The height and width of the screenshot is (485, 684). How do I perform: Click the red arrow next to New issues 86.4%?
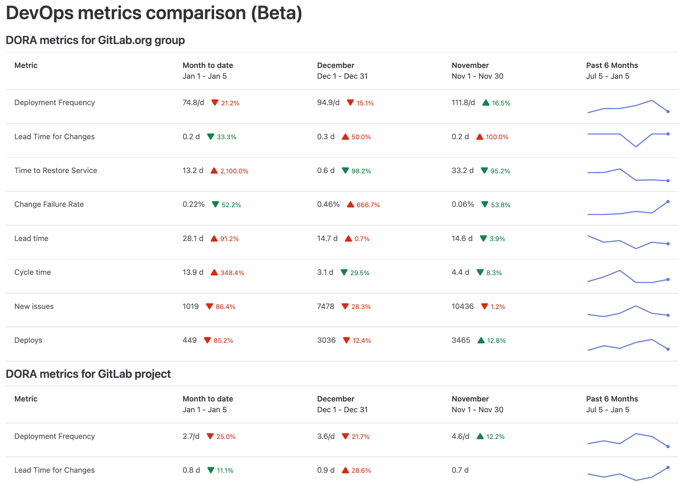(x=209, y=307)
